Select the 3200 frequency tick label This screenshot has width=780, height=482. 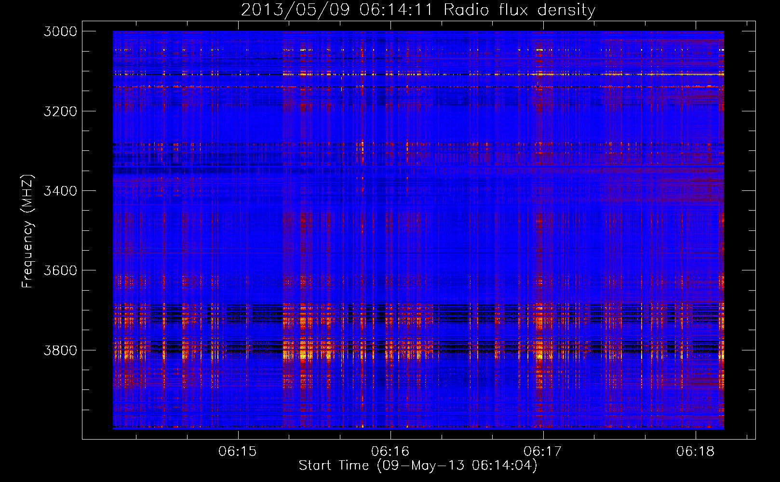(x=60, y=111)
